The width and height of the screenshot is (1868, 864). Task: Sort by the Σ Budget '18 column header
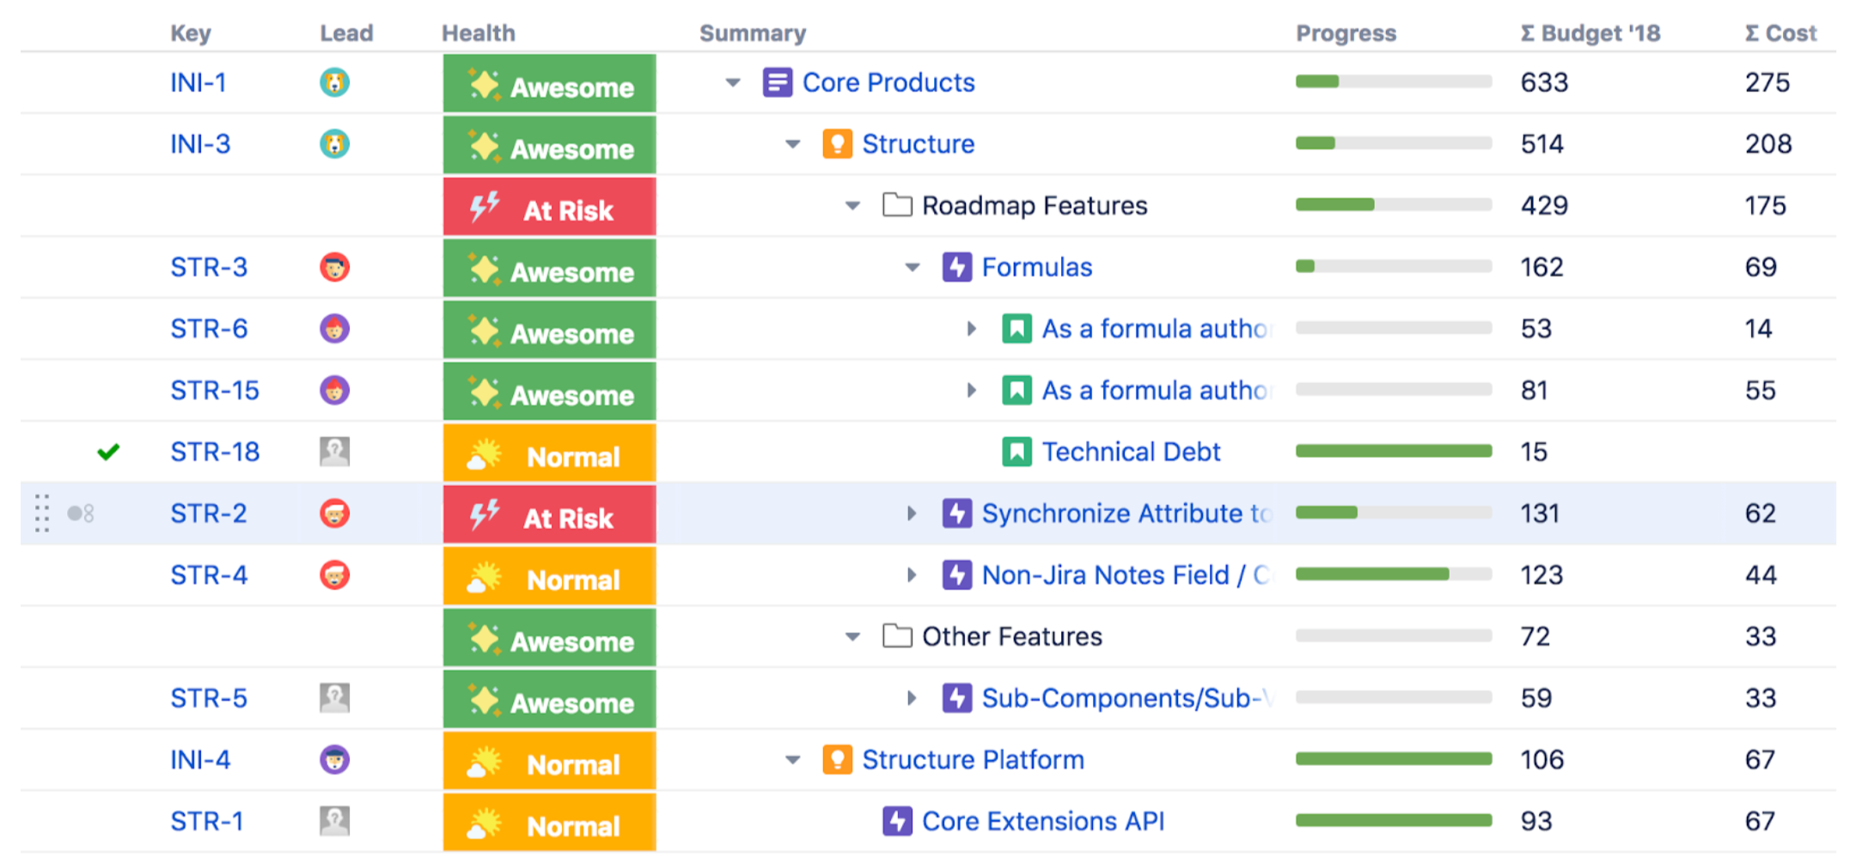tap(1590, 33)
